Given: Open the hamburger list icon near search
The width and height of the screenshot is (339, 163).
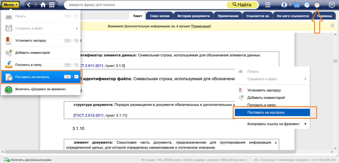Looking at the screenshot, I should coord(268,5).
